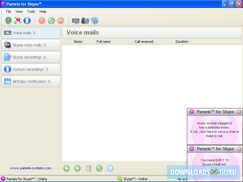The height and width of the screenshot is (182, 243).
Task: Click the Pamela icon in the title bar
Action: pos(3,4)
